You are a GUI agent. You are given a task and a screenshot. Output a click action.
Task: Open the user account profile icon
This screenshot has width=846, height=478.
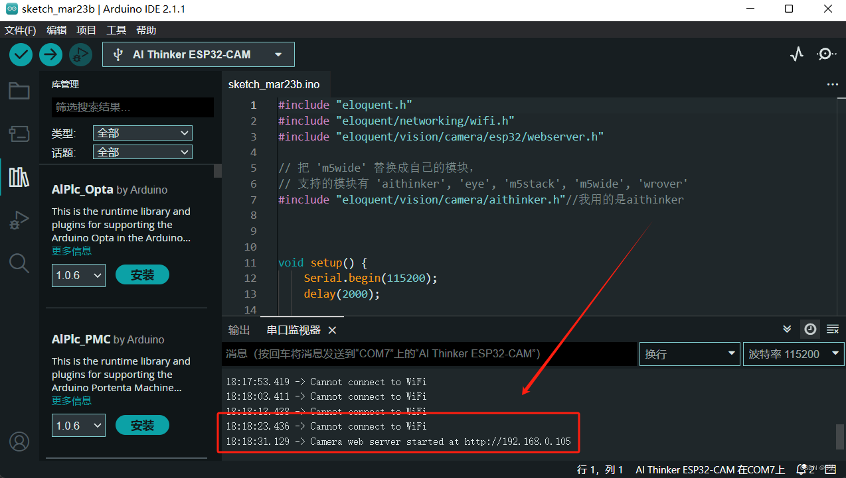[19, 441]
